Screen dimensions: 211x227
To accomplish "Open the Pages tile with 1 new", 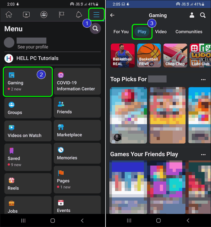I will tap(77, 180).
